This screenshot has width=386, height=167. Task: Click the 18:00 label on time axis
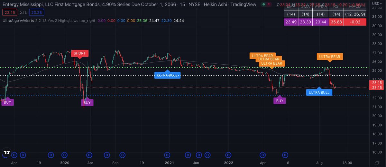point(347,163)
